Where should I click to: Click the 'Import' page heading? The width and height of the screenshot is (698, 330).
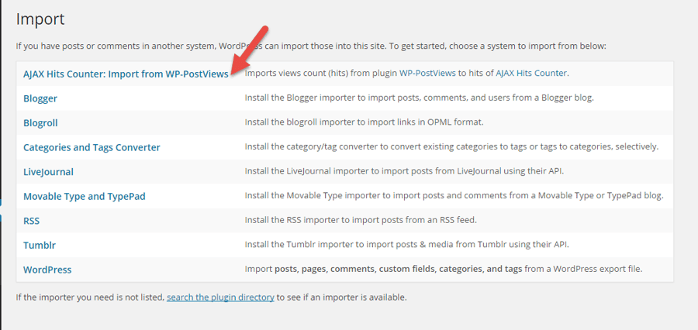[40, 19]
